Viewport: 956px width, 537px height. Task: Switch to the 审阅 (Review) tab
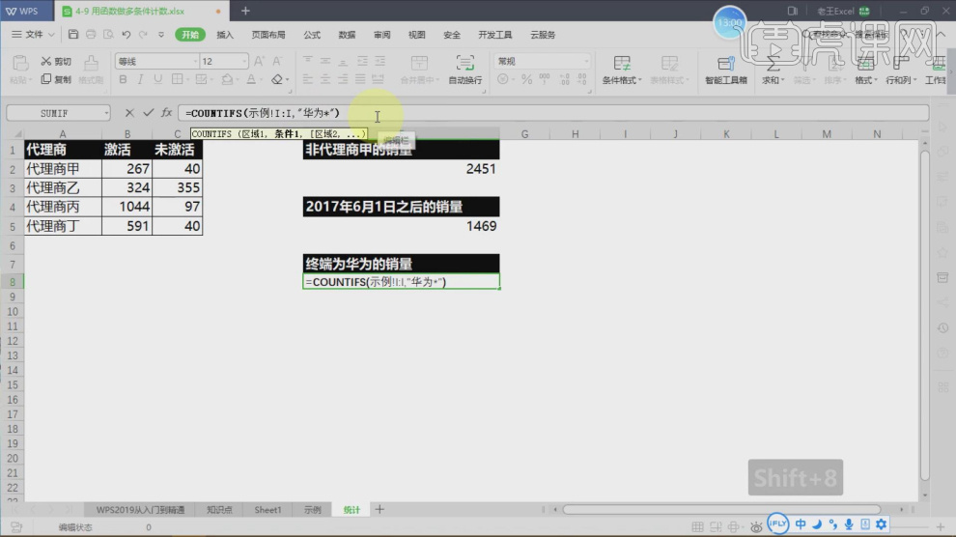click(x=381, y=35)
